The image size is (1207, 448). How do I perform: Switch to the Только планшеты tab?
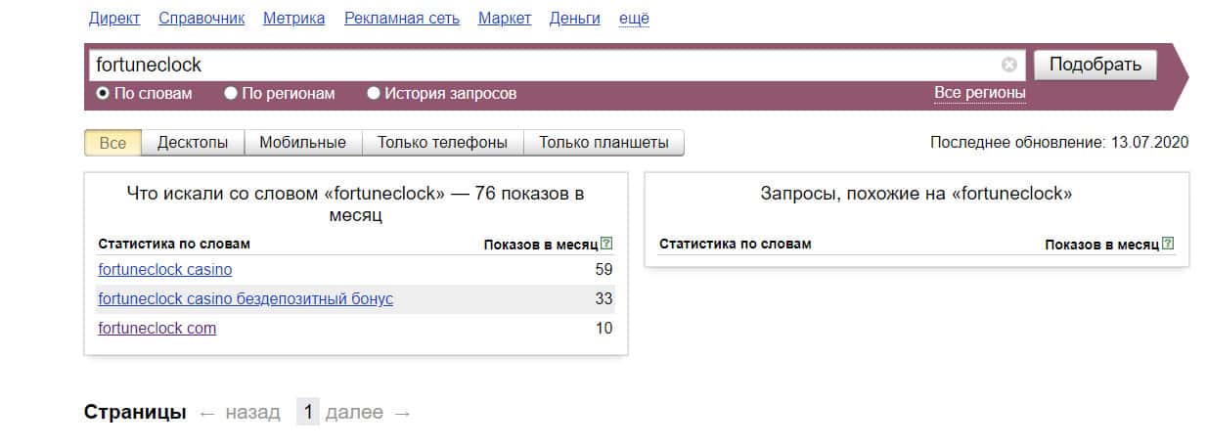(x=603, y=143)
